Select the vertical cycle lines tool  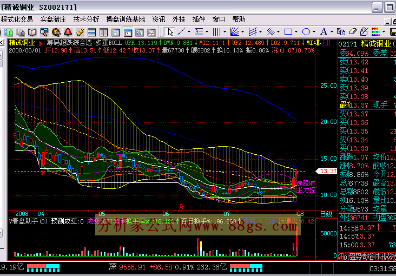tap(217, 32)
